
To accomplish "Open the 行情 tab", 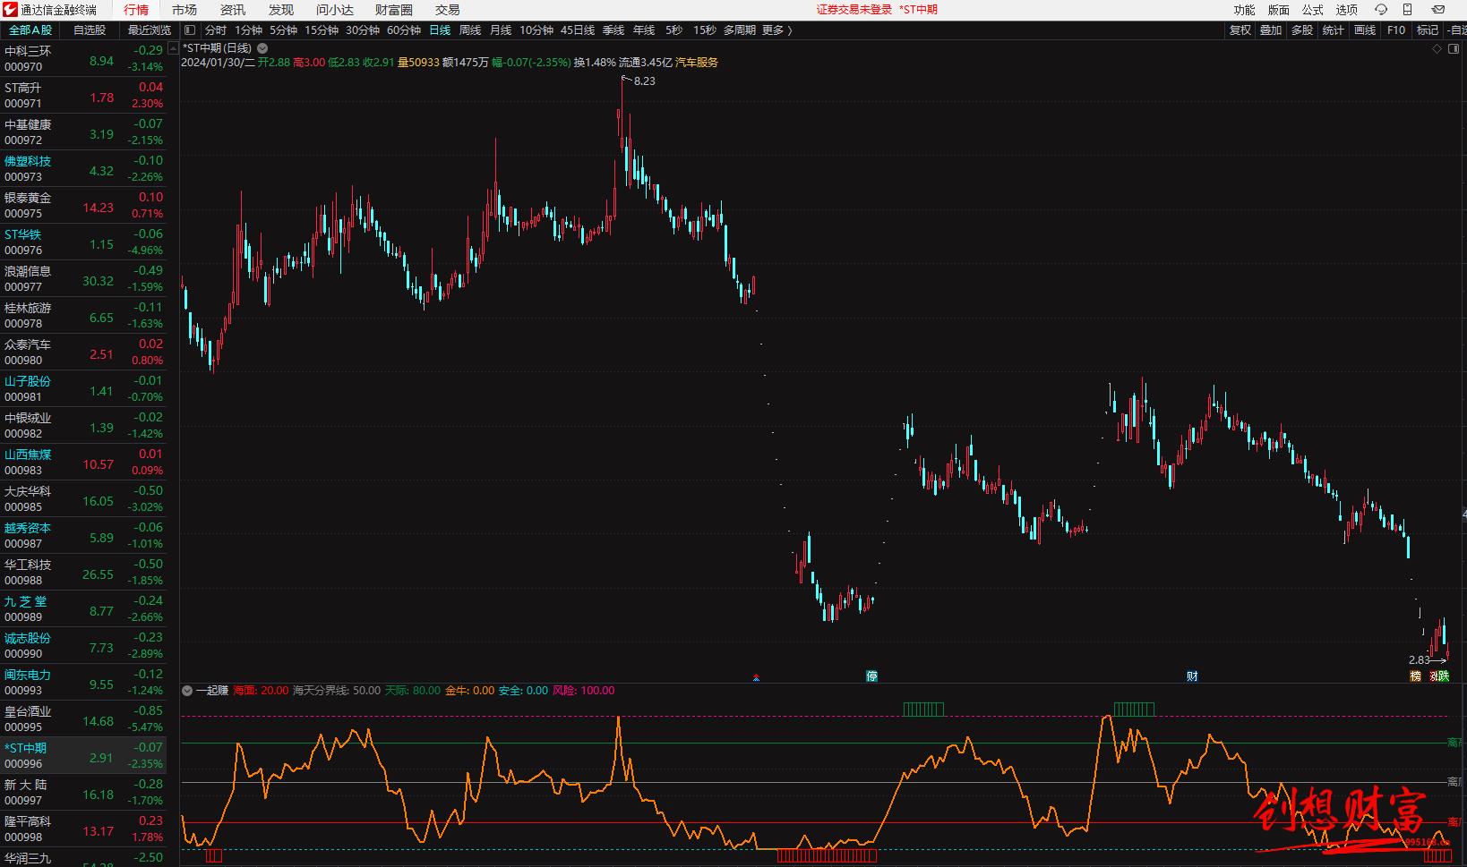I will pyautogui.click(x=136, y=10).
